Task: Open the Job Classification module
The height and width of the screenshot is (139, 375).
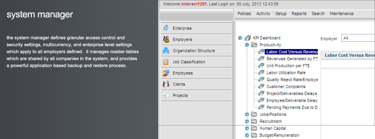Action: click(196, 62)
